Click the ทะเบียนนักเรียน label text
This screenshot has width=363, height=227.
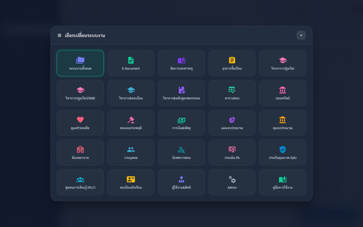131,188
